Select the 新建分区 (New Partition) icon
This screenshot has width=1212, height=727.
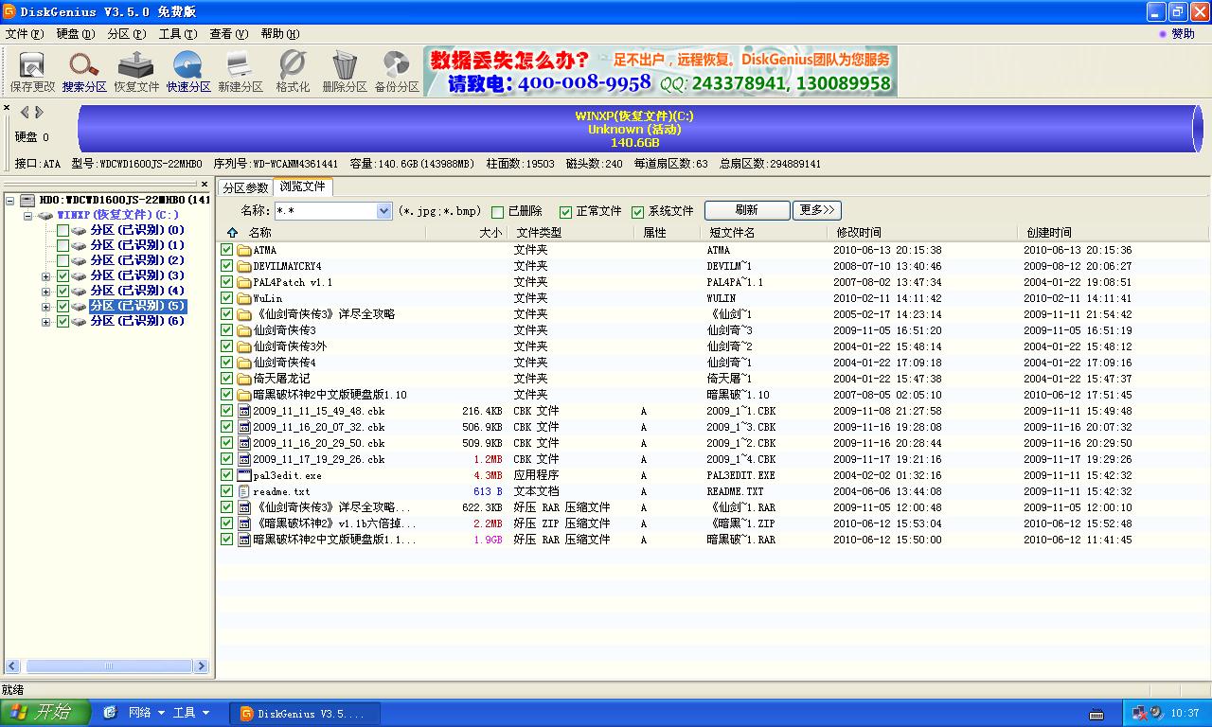(x=240, y=70)
